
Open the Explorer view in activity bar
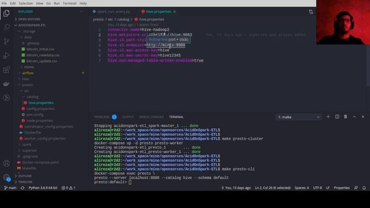pyautogui.click(x=6, y=13)
